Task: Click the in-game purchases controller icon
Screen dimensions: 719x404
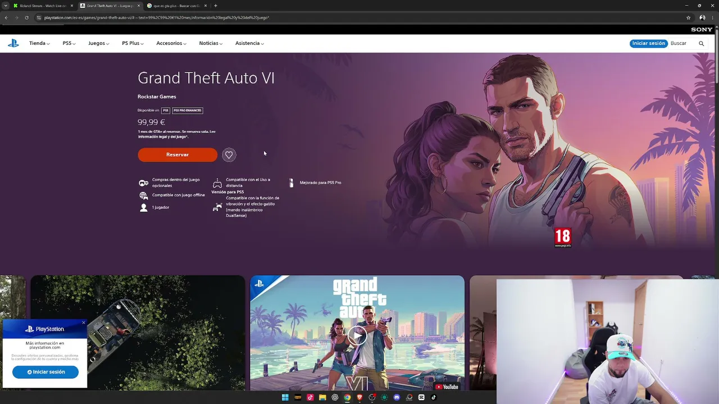Action: pyautogui.click(x=143, y=183)
